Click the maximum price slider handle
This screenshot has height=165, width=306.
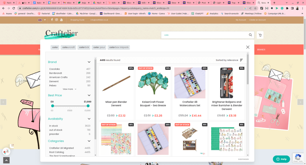pyautogui.click(x=88, y=106)
